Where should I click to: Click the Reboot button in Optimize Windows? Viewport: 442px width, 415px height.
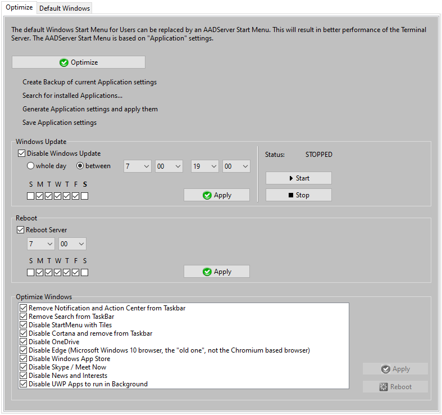click(395, 387)
